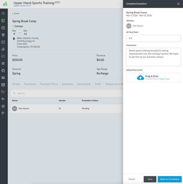Viewport: 183px width, 184px height.
Task: Open the bar chart reports icon
Action: pos(3,63)
